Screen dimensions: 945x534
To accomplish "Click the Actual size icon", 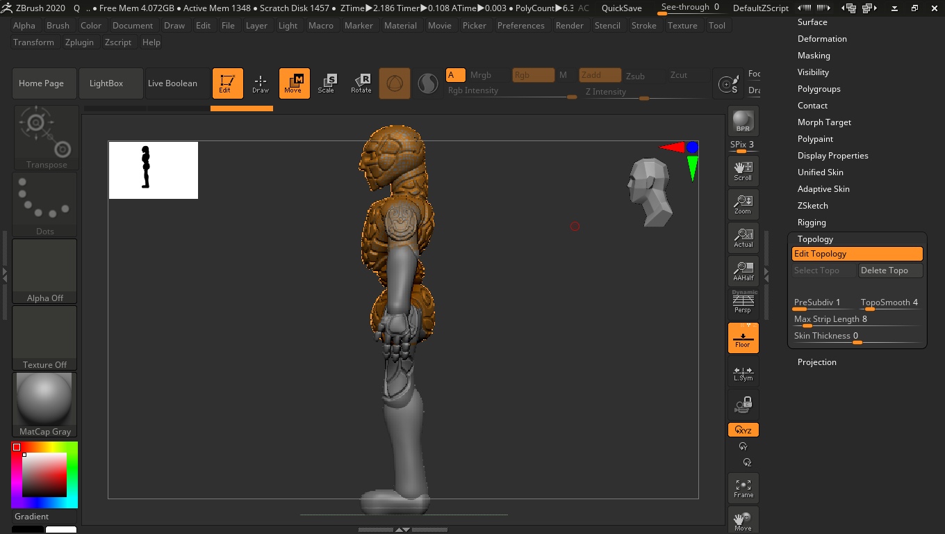I will [743, 238].
